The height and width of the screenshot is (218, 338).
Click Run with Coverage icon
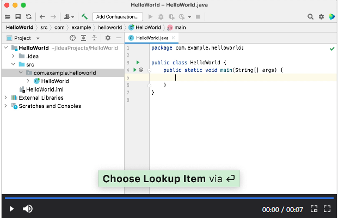[171, 16]
